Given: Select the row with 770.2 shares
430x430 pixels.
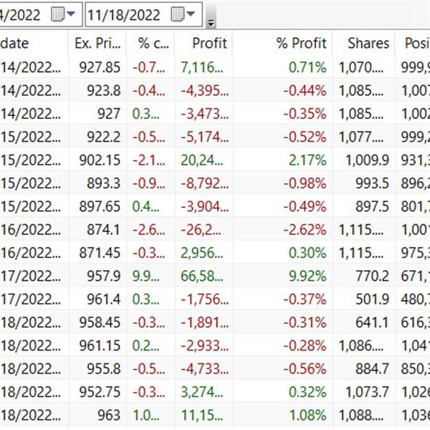Looking at the screenshot, I should click(215, 276).
